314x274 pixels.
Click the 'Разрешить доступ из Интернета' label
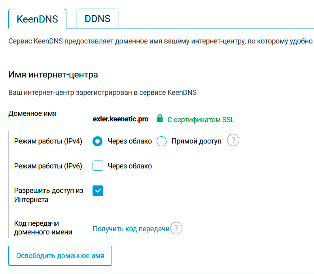pos(49,195)
